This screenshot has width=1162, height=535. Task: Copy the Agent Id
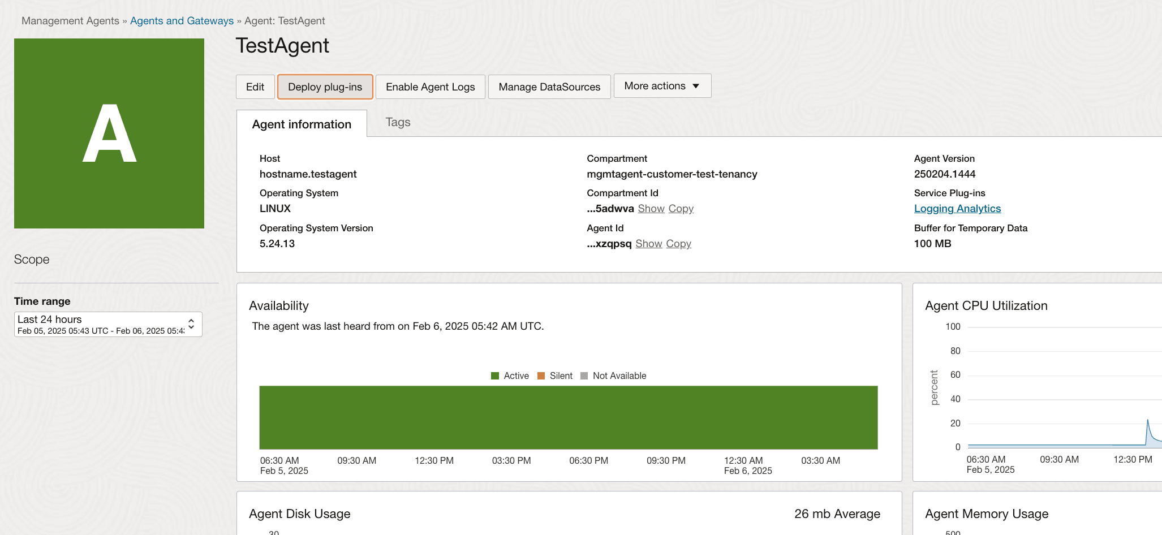678,243
